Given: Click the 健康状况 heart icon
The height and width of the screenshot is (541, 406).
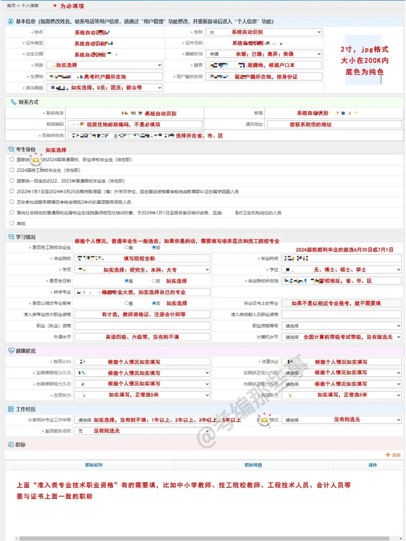Looking at the screenshot, I should pyautogui.click(x=11, y=351).
